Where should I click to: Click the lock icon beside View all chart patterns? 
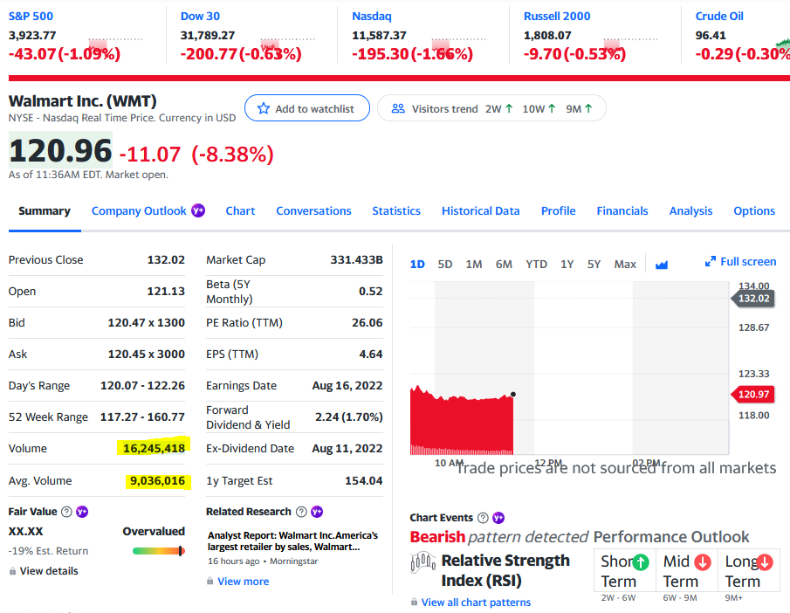pos(414,602)
